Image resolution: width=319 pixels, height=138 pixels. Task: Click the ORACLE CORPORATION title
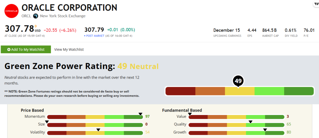point(69,8)
